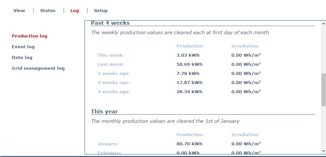326x157 pixels.
Task: Click the scrollbar up arrow
Action: (x=323, y=23)
